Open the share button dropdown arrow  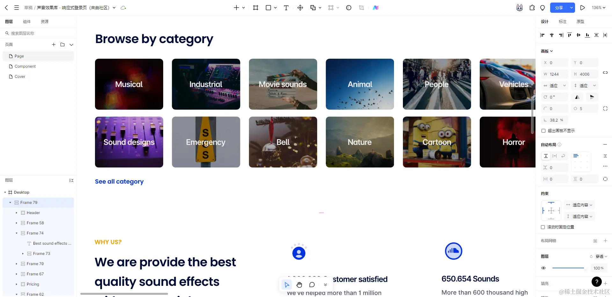pos(572,8)
